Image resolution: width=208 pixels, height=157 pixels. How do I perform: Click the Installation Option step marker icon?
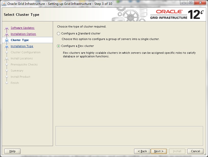click(x=7, y=34)
